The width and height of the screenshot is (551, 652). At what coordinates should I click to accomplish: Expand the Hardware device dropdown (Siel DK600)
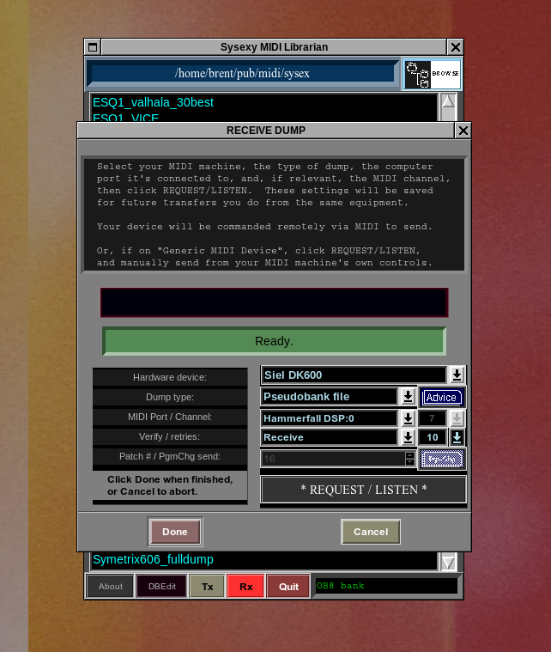click(457, 375)
